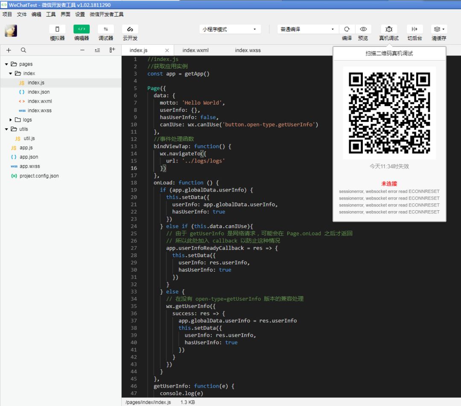This screenshot has height=406, width=461.
Task: Open the 云开发 cloud development console
Action: coord(130,29)
